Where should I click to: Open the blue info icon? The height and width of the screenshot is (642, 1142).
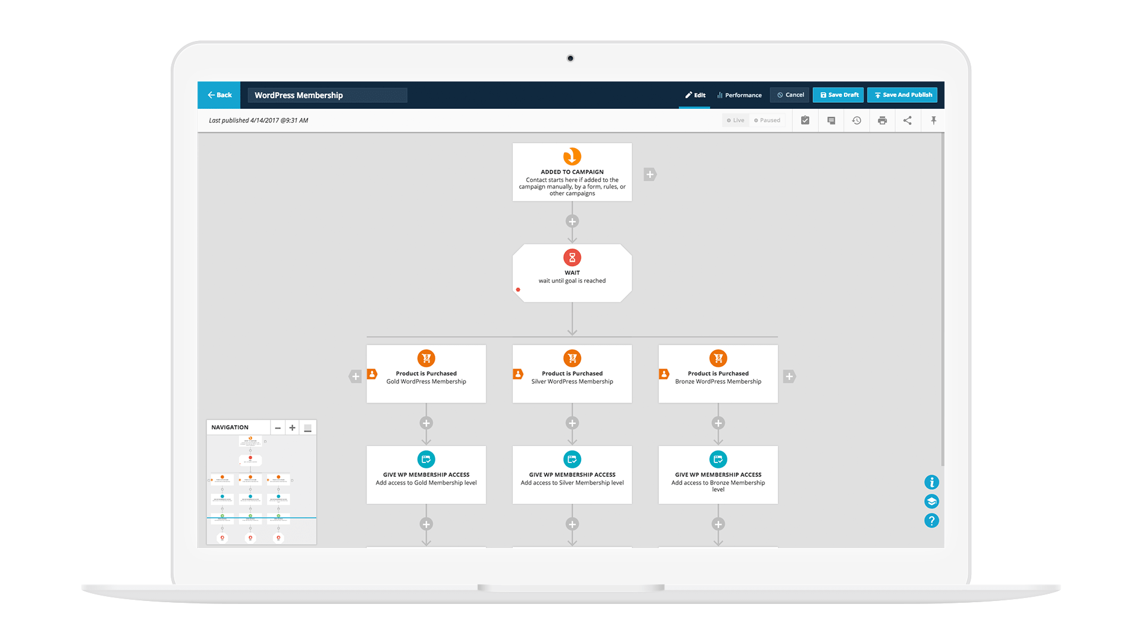click(x=931, y=482)
